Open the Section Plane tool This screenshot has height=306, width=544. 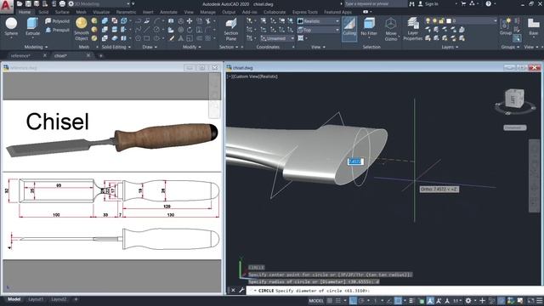click(x=230, y=30)
